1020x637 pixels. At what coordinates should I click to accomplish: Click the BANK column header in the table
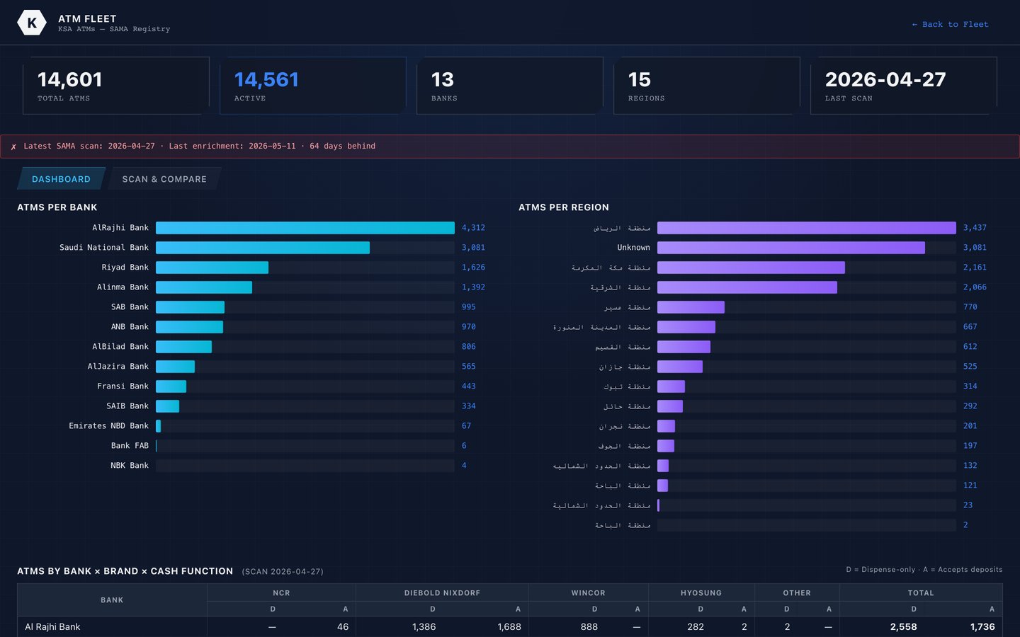click(x=112, y=600)
